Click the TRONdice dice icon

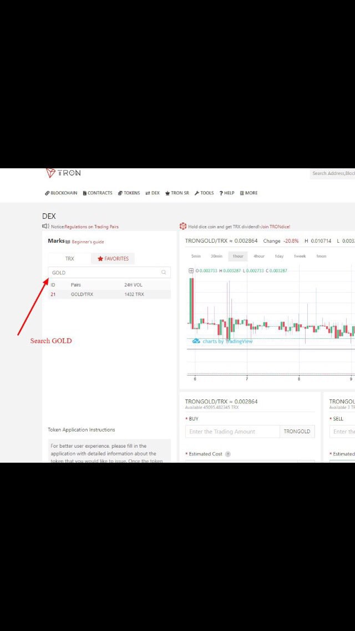tap(183, 227)
